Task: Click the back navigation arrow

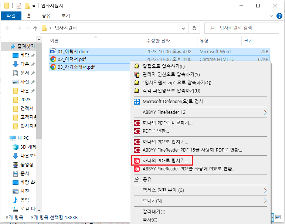Action: [x=8, y=28]
